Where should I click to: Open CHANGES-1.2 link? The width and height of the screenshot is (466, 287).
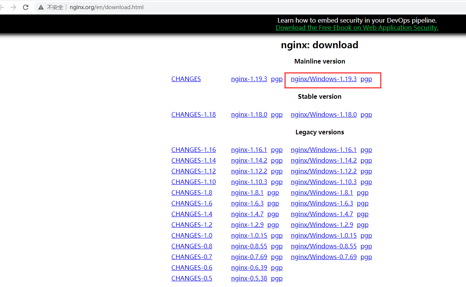191,225
